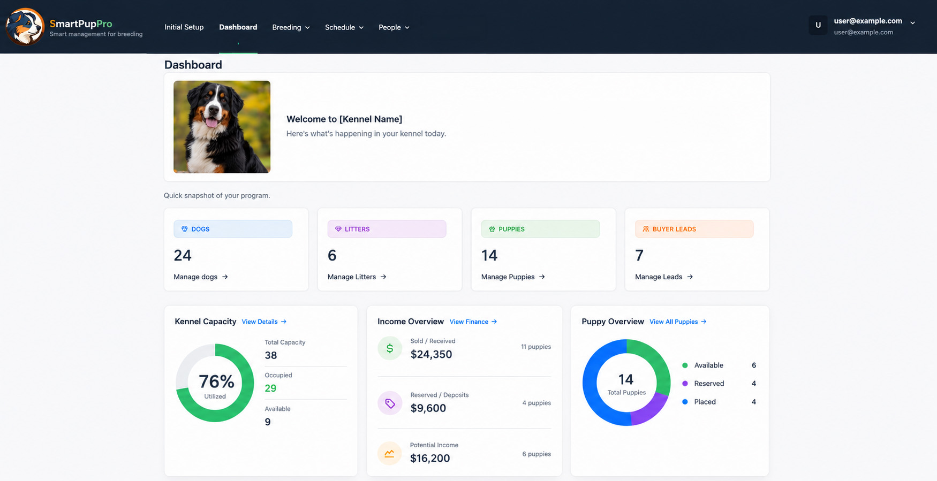Click the "Quick snapshot of your program." text

[x=217, y=196]
